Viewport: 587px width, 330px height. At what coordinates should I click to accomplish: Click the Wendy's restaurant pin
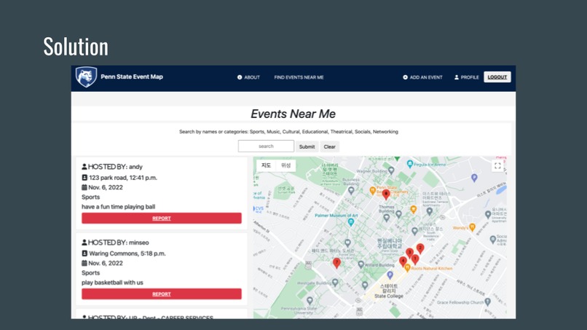tap(472, 227)
